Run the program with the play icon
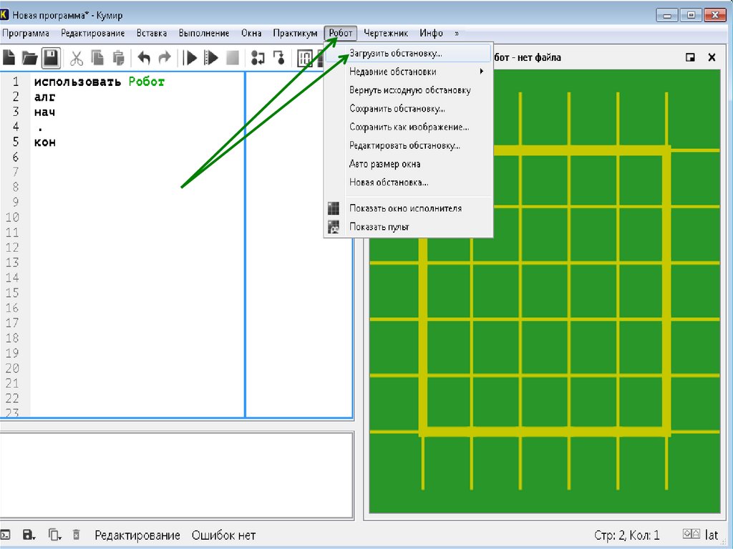The width and height of the screenshot is (733, 549). pyautogui.click(x=190, y=58)
